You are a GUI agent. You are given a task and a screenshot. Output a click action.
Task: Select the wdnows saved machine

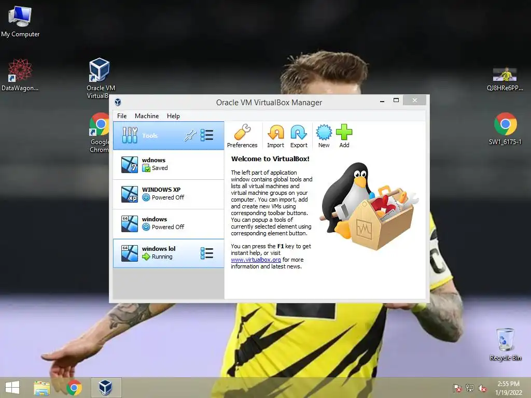[x=169, y=164]
